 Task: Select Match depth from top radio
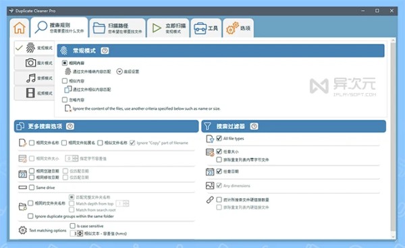pos(72,204)
